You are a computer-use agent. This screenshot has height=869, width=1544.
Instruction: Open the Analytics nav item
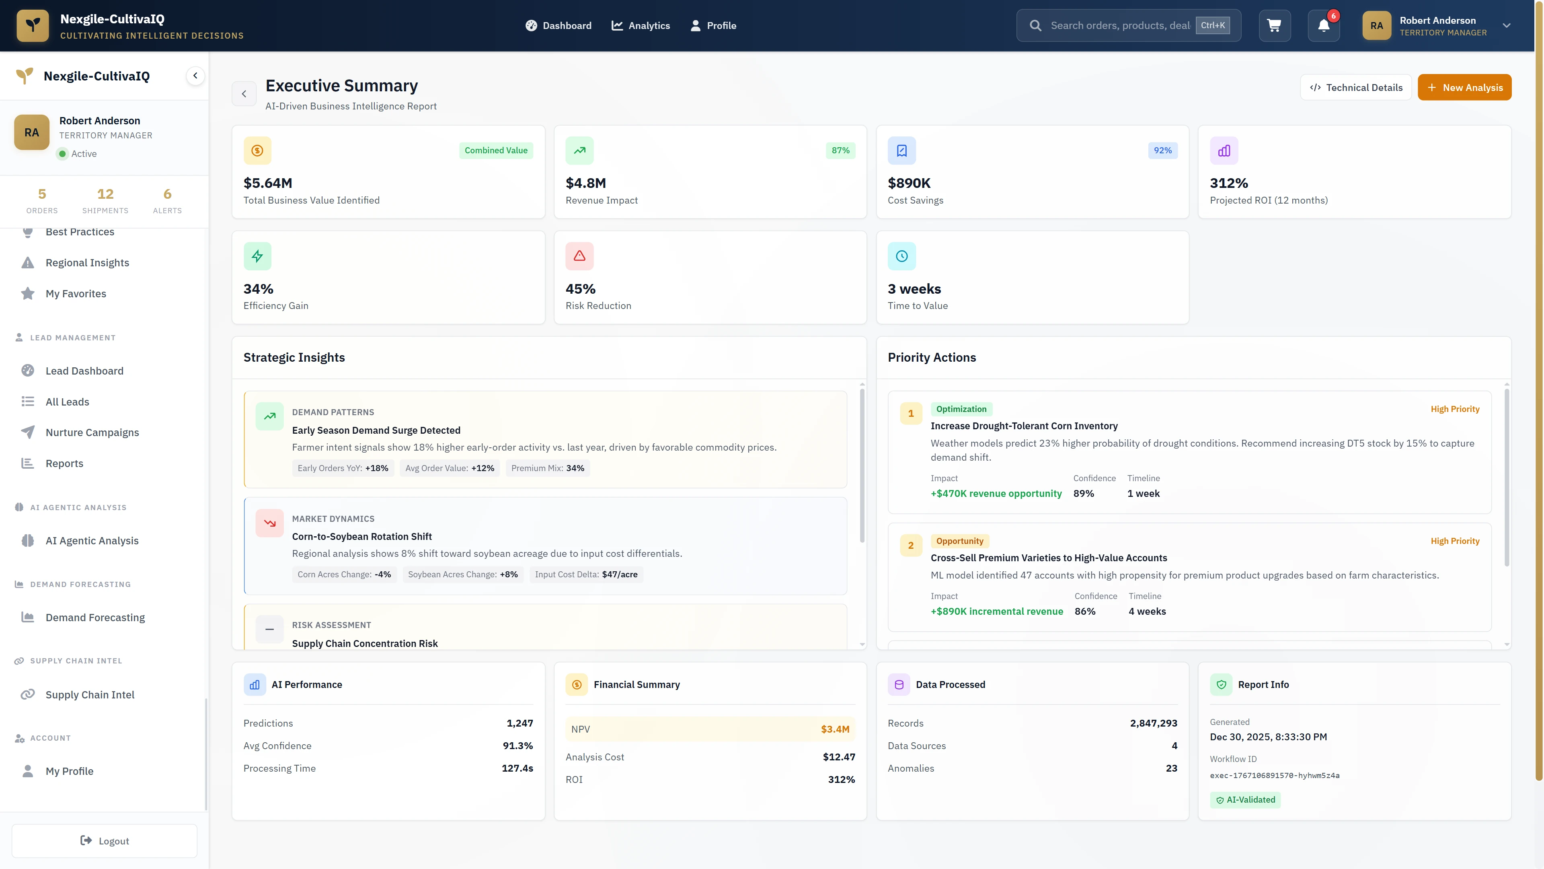click(x=641, y=25)
